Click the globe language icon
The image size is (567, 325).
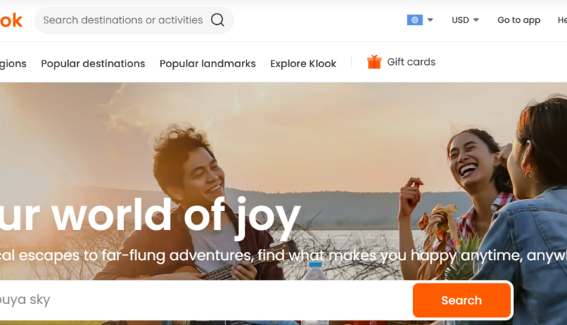click(414, 20)
